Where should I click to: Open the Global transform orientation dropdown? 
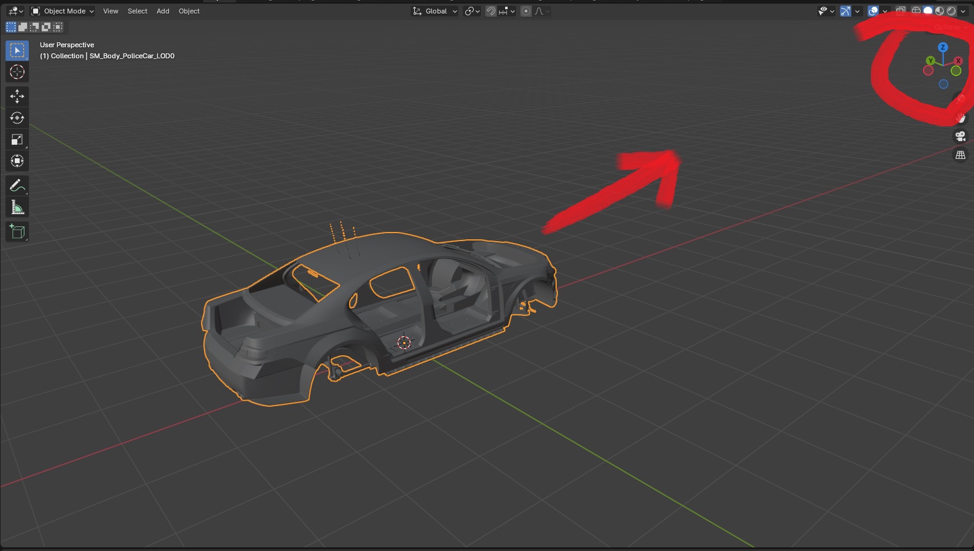[x=435, y=11]
